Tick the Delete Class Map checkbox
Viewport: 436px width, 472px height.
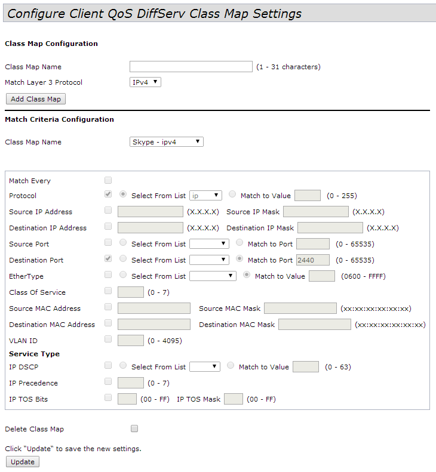coord(134,428)
